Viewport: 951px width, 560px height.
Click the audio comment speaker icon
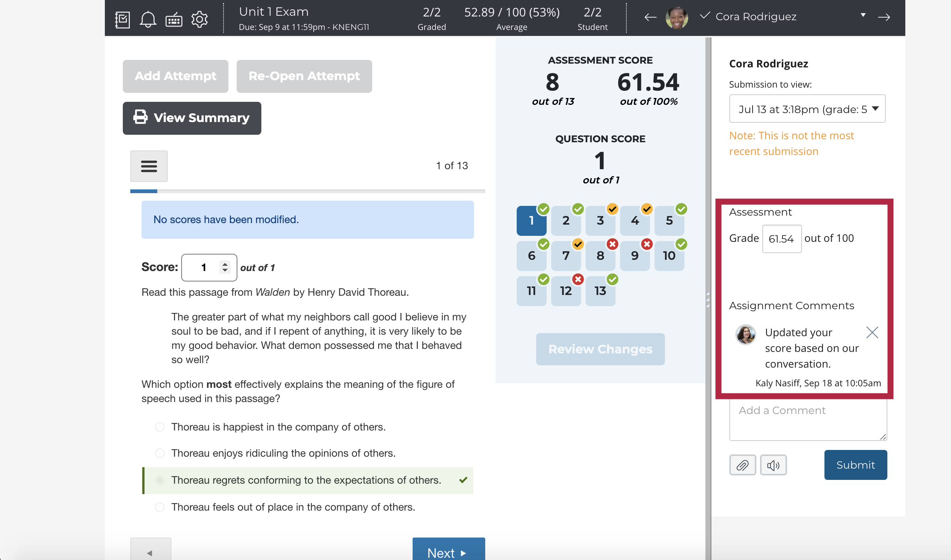click(x=773, y=465)
